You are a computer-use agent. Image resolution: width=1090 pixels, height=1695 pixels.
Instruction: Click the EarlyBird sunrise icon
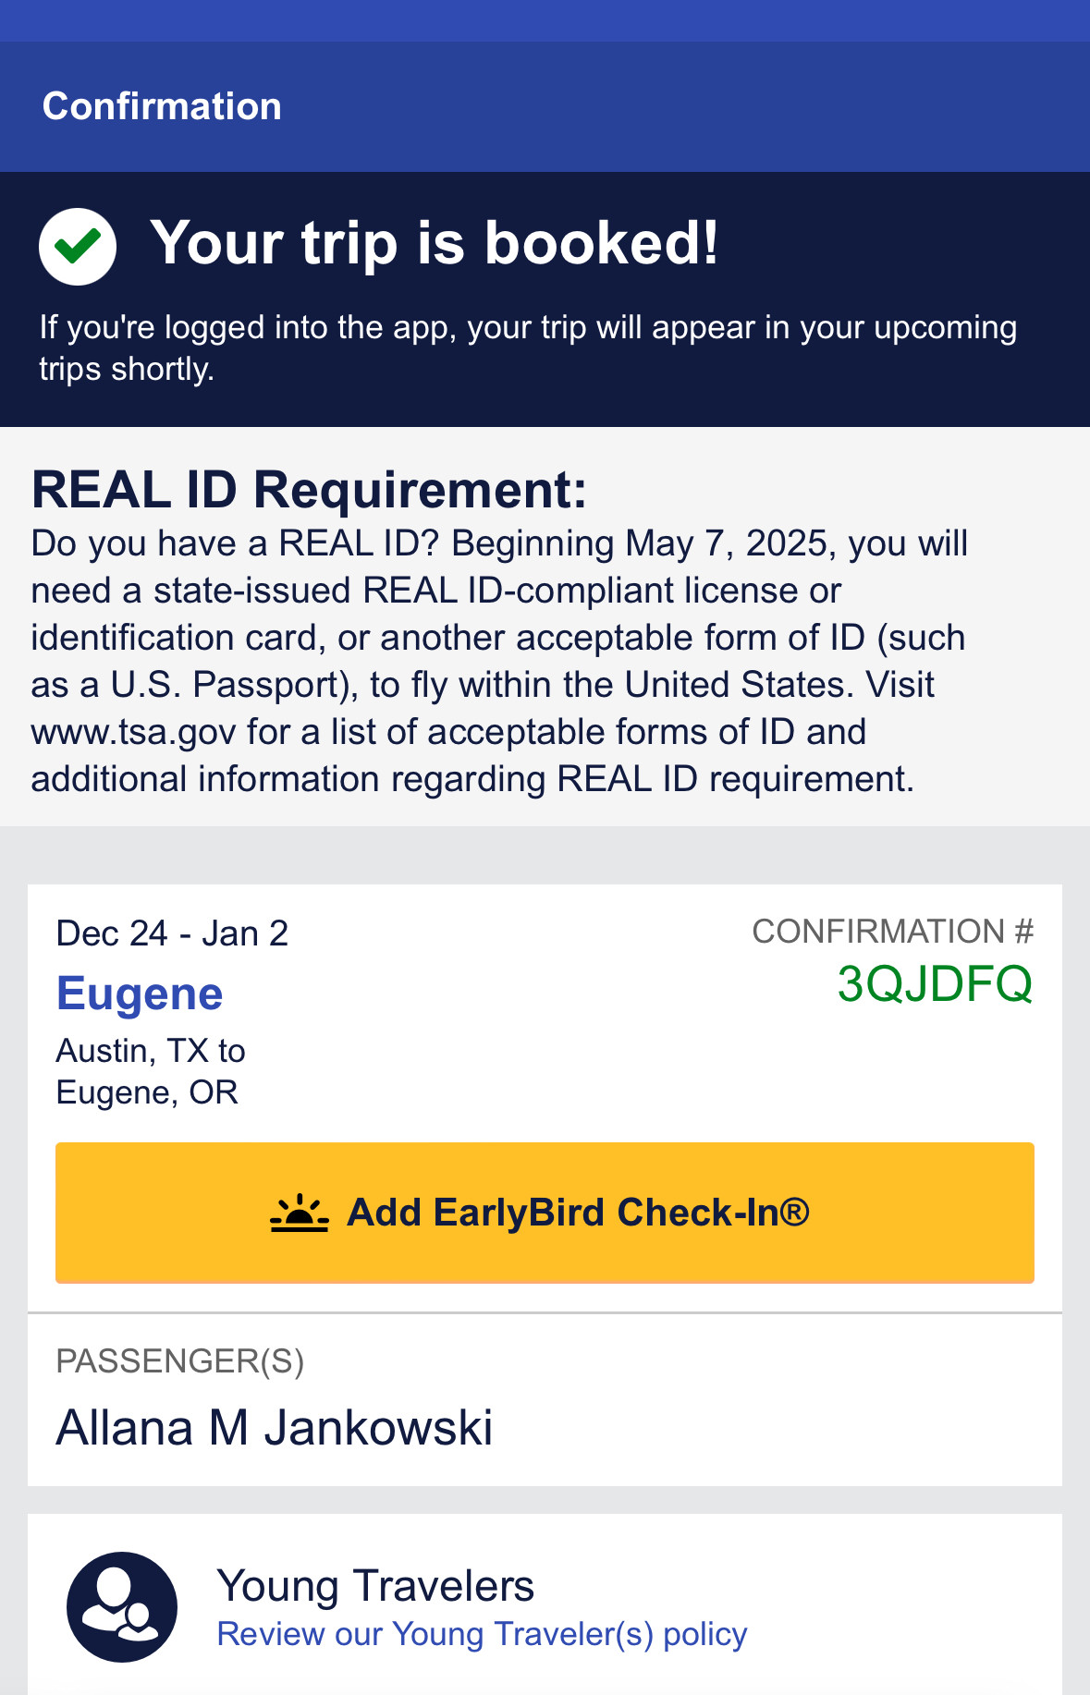point(300,1213)
